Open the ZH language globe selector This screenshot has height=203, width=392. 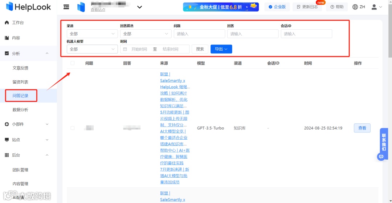[359, 7]
